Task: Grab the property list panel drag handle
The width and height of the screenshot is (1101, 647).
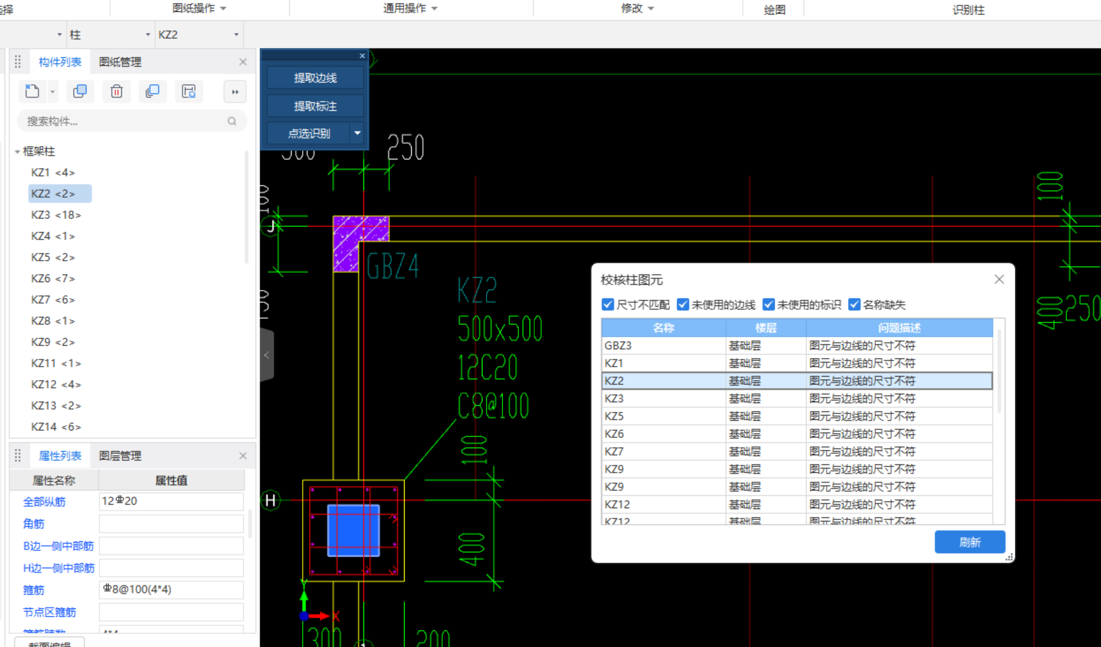Action: (x=18, y=456)
